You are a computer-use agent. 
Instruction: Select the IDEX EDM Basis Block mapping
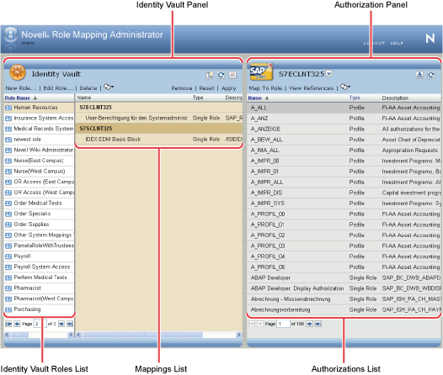[159, 140]
